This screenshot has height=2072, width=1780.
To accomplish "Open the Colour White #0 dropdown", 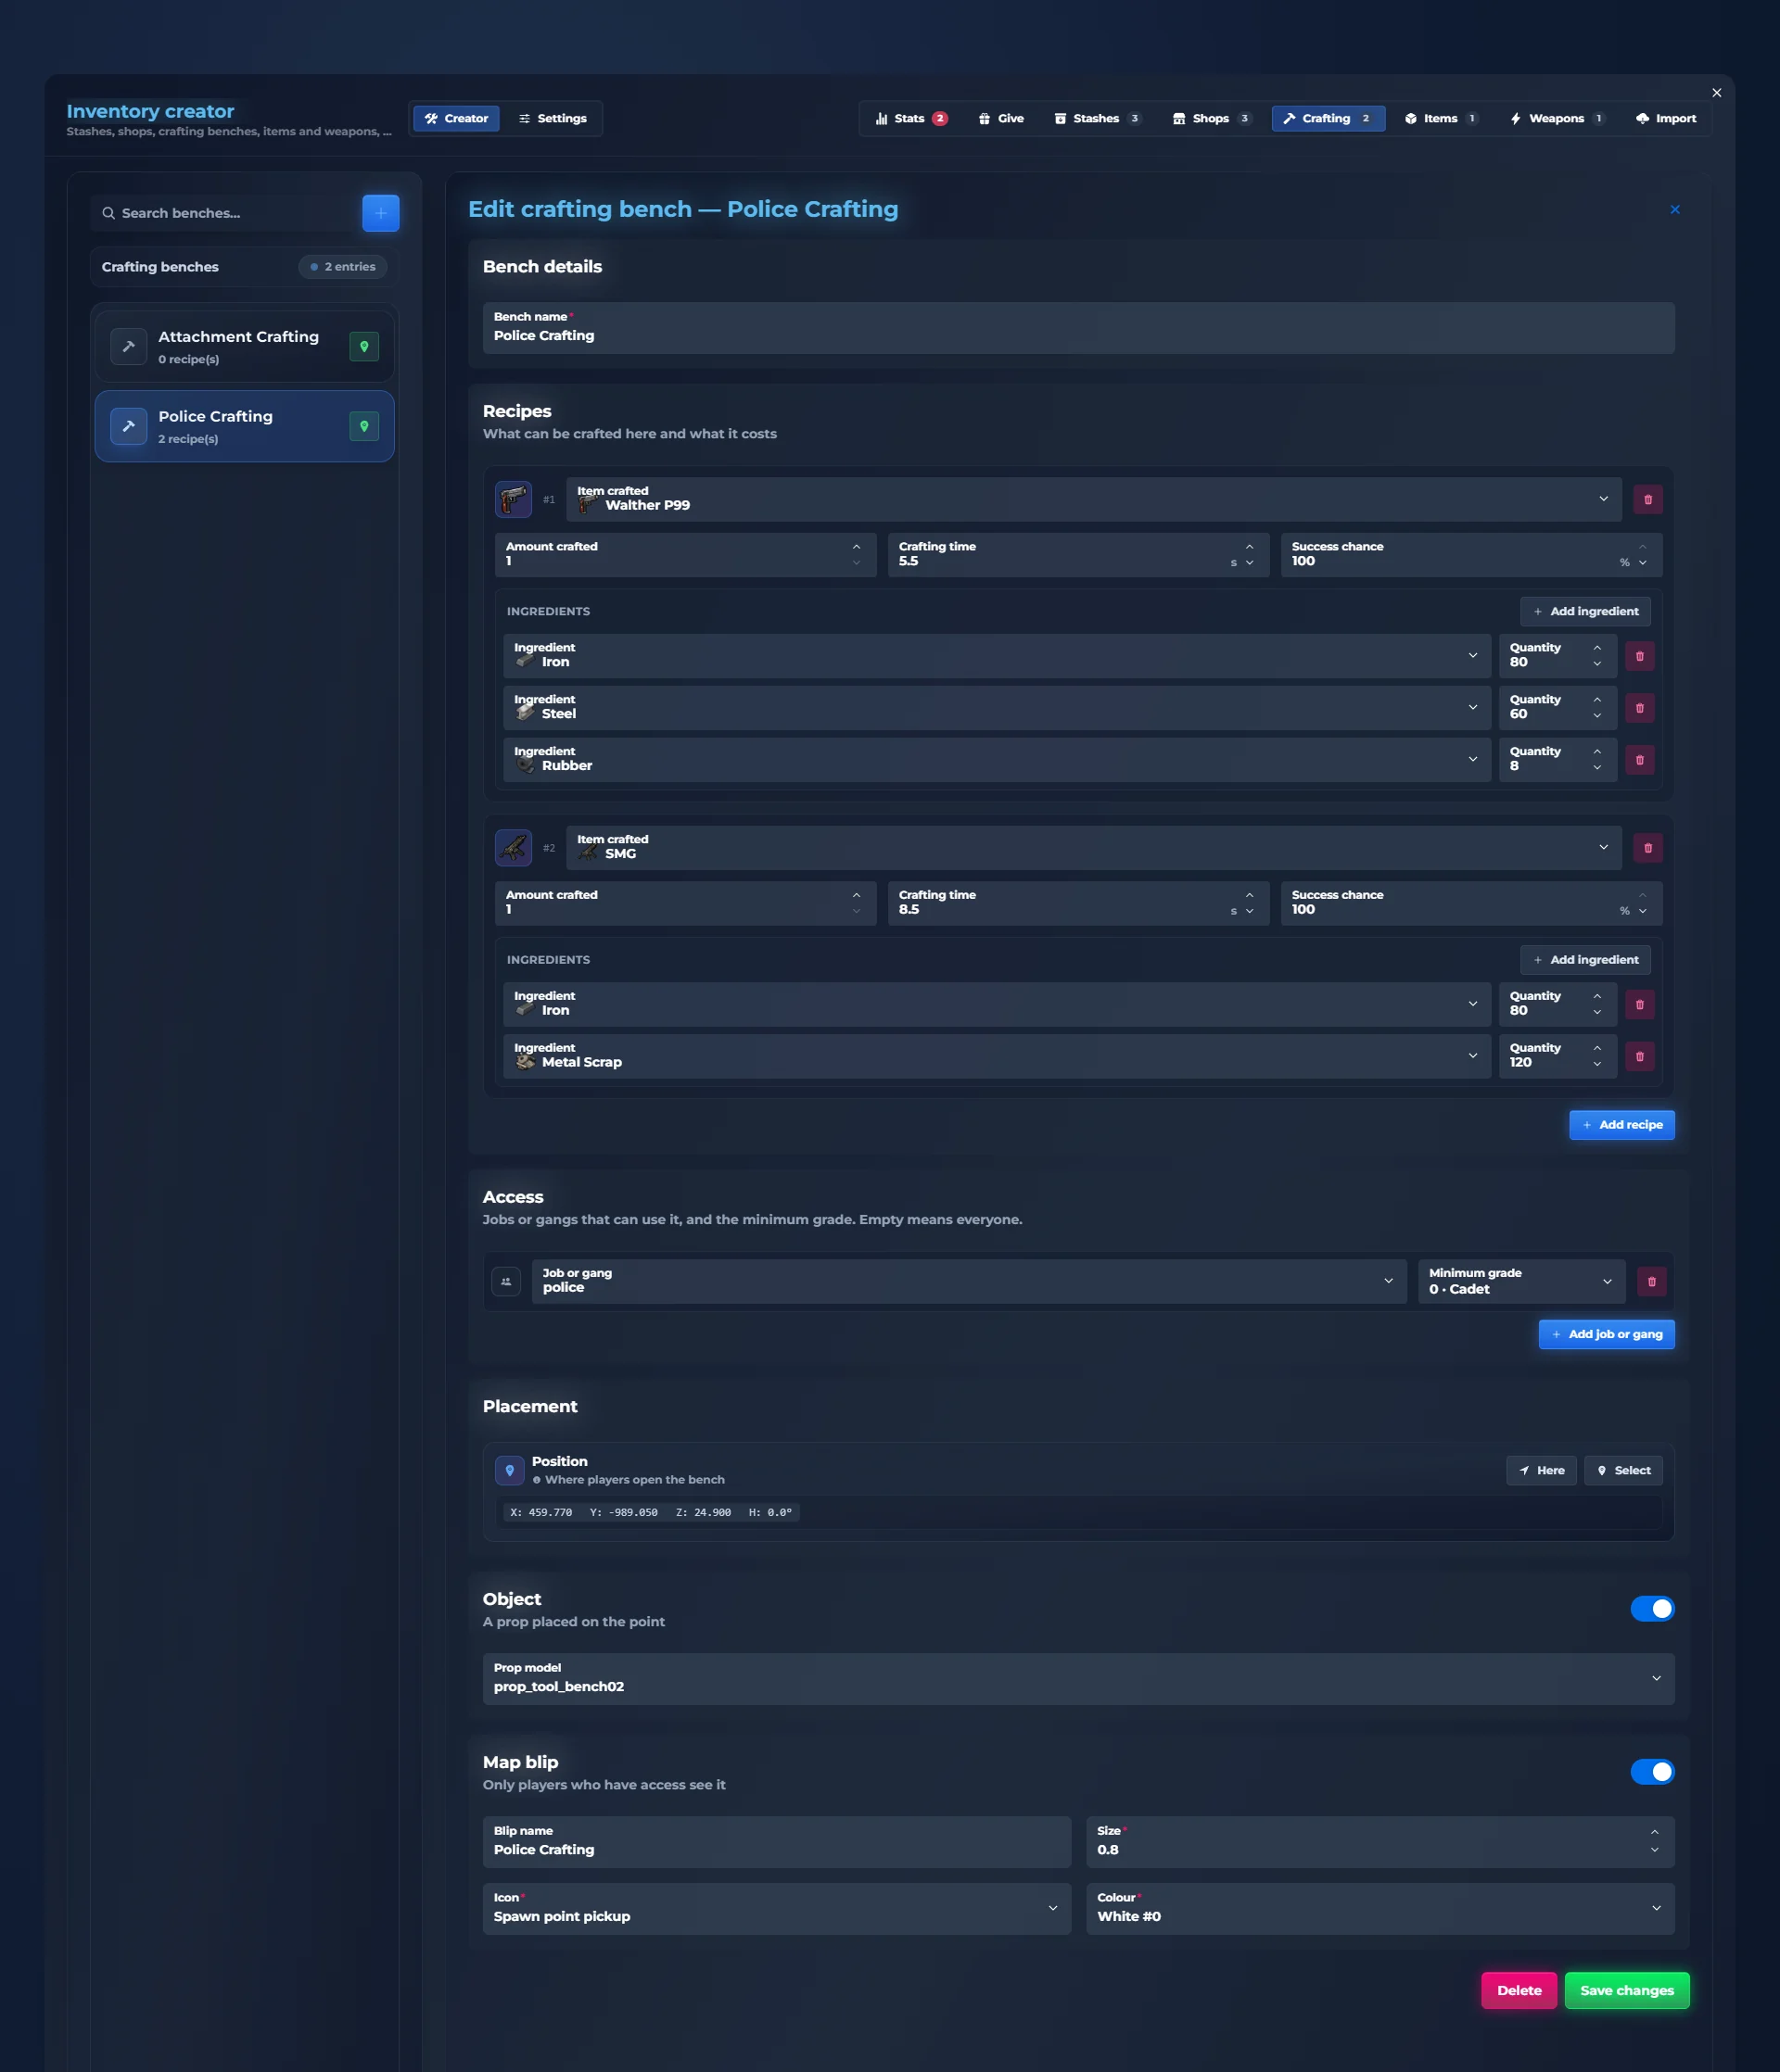I will pyautogui.click(x=1379, y=1909).
